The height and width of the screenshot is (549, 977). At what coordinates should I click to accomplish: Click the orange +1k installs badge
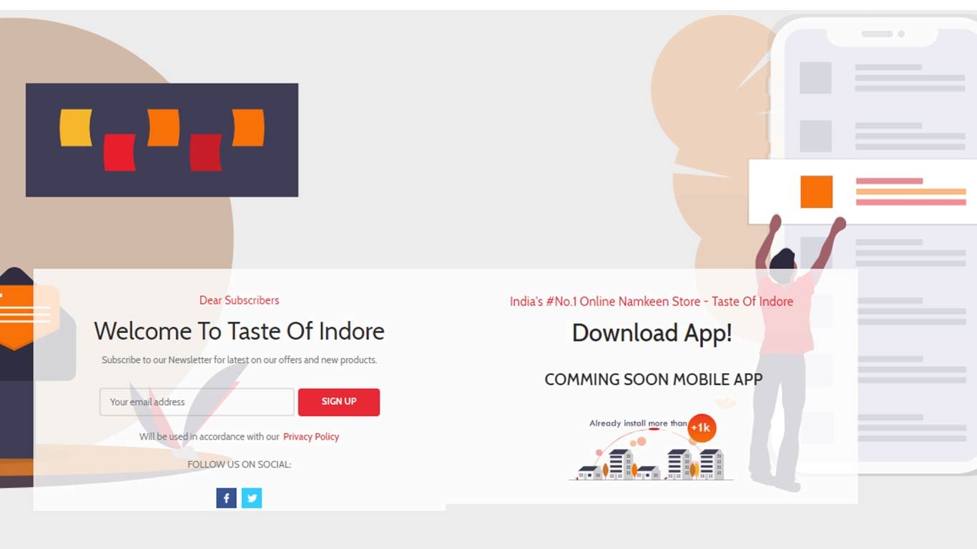coord(702,427)
